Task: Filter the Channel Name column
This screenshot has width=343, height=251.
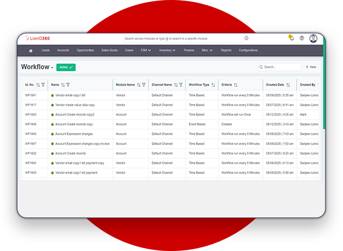Action: click(181, 84)
